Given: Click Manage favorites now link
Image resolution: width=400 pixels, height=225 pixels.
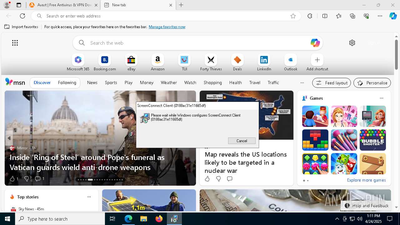Looking at the screenshot, I should tap(167, 27).
